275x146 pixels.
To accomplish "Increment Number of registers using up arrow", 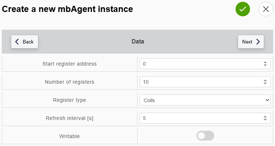I will coord(265,80).
